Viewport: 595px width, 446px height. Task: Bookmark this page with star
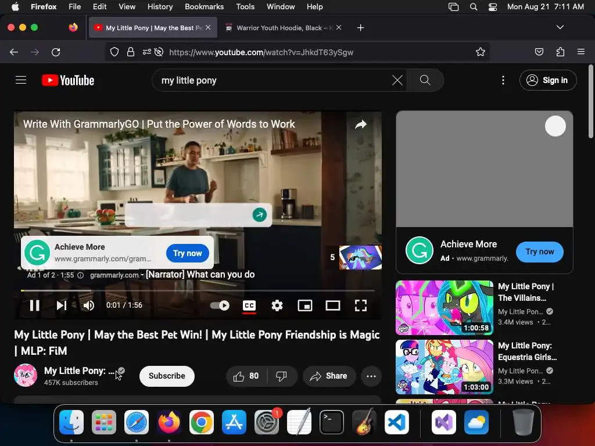[481, 52]
